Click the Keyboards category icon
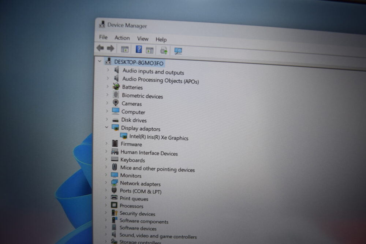366x244 pixels. pyautogui.click(x=115, y=159)
